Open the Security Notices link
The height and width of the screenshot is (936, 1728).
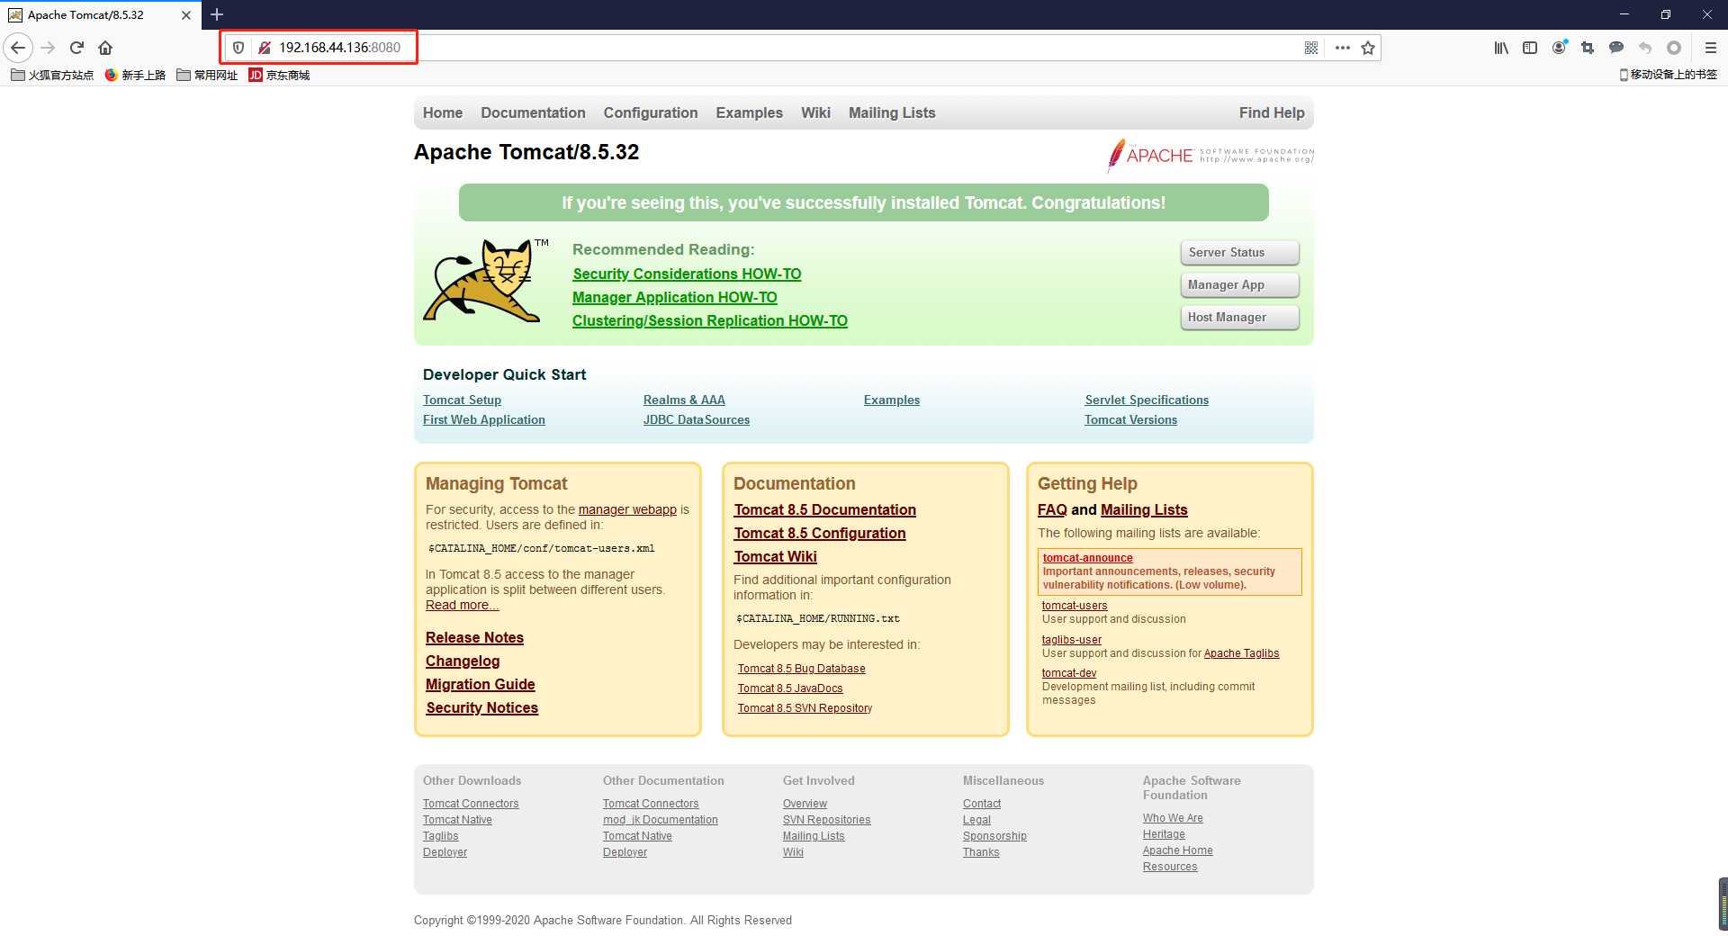tap(482, 707)
